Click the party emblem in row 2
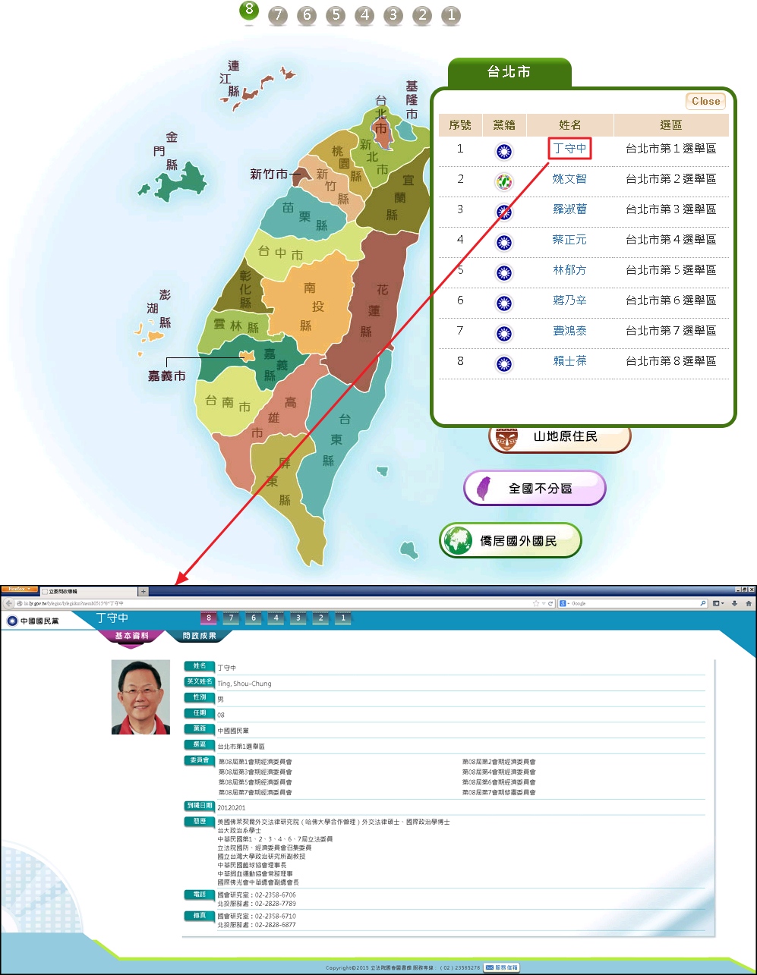 pos(503,181)
